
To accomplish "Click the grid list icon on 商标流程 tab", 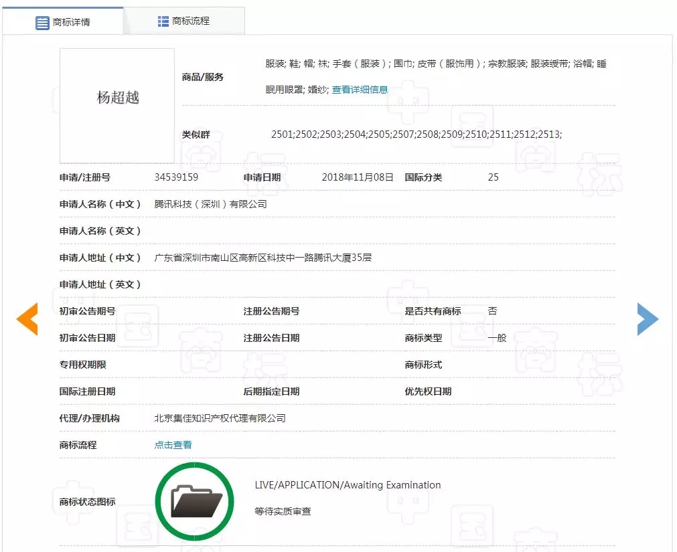I will (x=162, y=20).
